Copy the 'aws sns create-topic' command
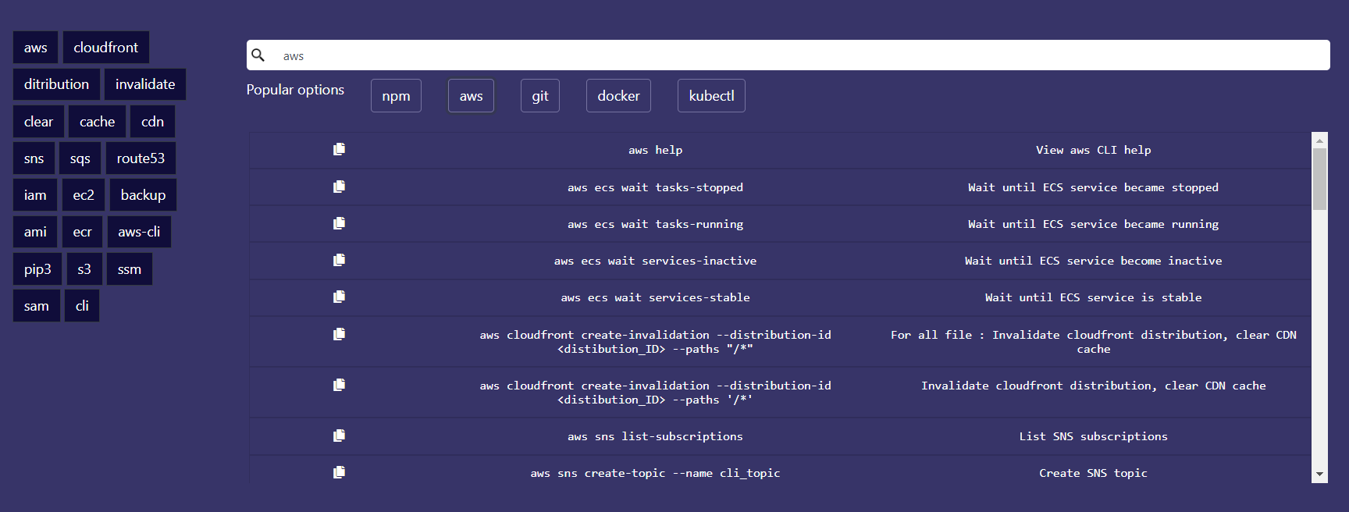The width and height of the screenshot is (1349, 512). (339, 472)
